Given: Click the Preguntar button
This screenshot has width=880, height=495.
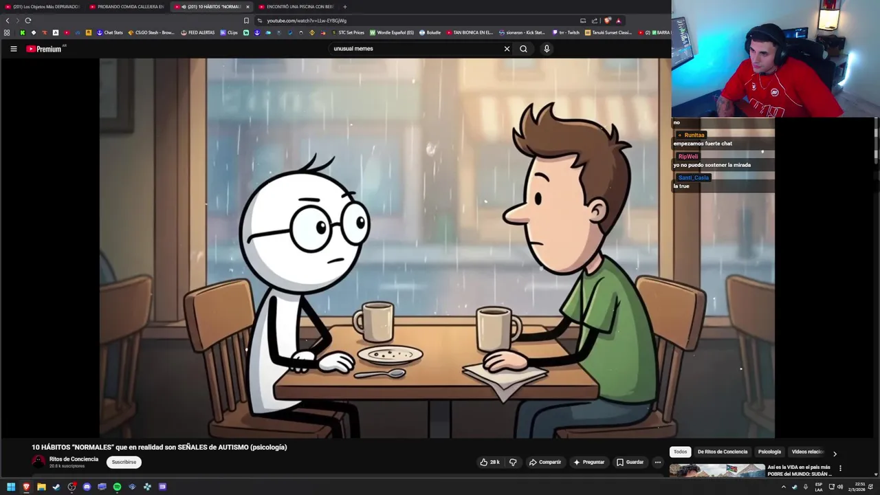Looking at the screenshot, I should point(588,462).
